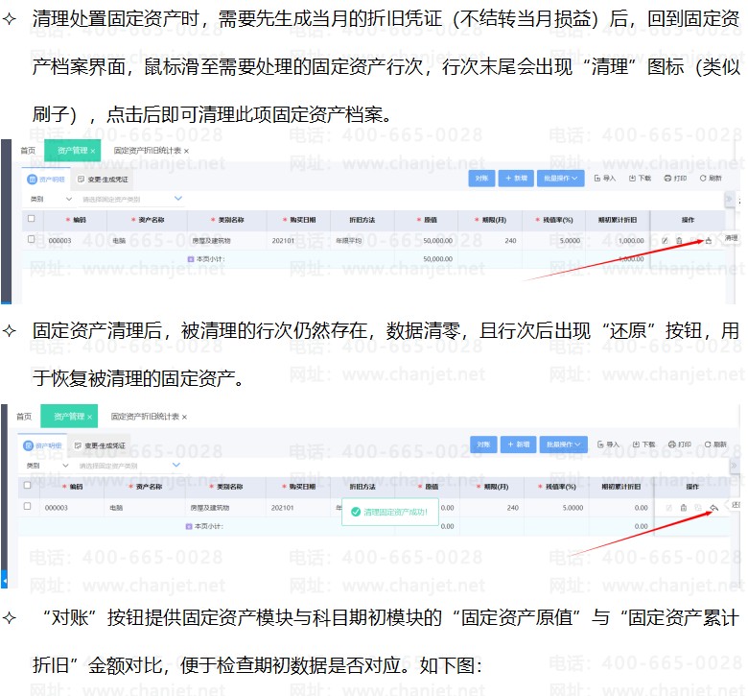Click the 清理 brush icon in first screenshot's 000003 row
This screenshot has height=696, width=748.
pos(709,241)
